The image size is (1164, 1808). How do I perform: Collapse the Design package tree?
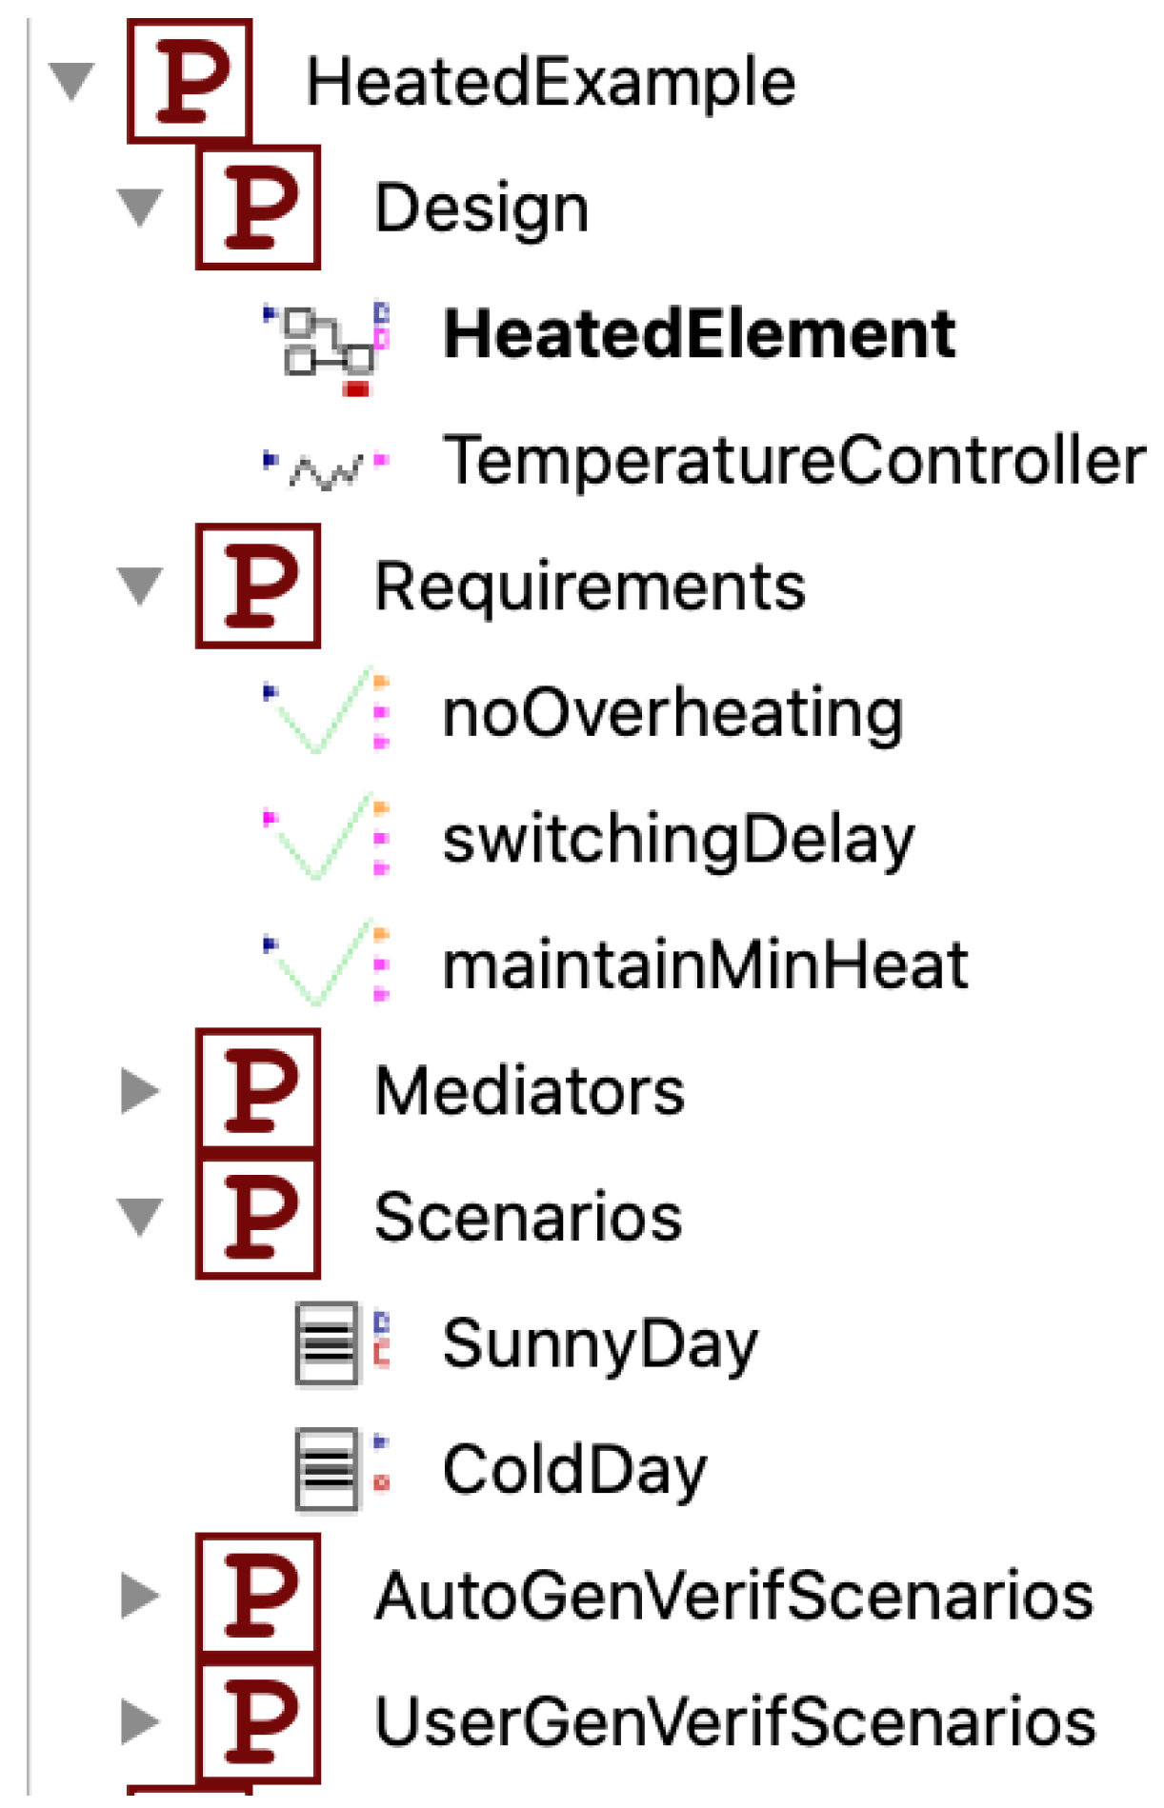click(140, 208)
